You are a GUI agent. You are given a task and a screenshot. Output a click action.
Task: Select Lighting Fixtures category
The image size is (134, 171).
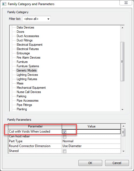click(27, 79)
